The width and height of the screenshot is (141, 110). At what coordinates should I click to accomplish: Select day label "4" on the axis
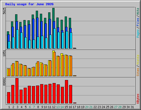pyautogui.click(x=21, y=107)
